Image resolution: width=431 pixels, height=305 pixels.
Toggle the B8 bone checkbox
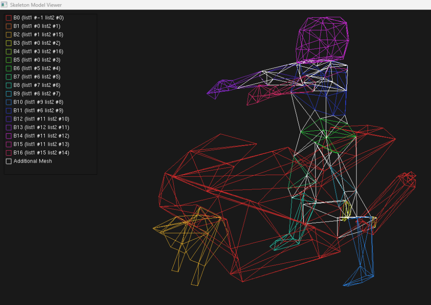[9, 85]
